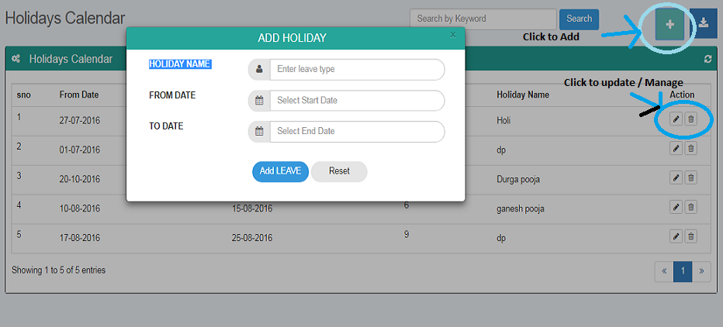Edit the Holi holiday row
Image resolution: width=723 pixels, height=327 pixels.
tap(676, 119)
